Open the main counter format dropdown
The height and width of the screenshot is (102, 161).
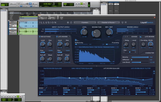[x=51, y=4]
